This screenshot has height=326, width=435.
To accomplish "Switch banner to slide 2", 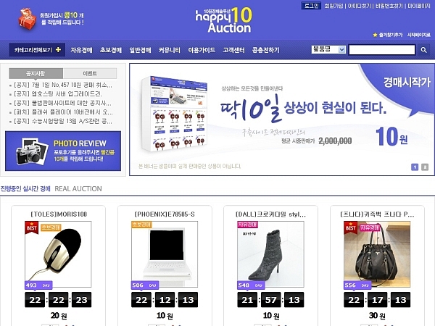I will [425, 167].
